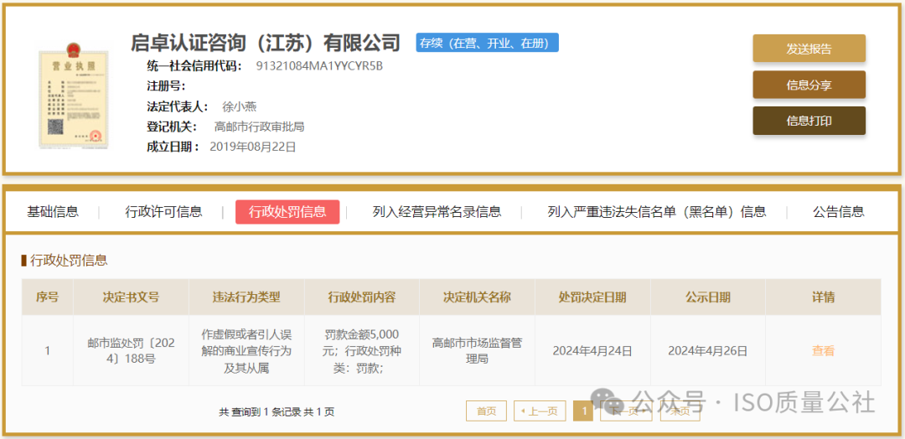The height and width of the screenshot is (439, 905).
Task: Click the 决定书文号 column header
Action: click(131, 297)
